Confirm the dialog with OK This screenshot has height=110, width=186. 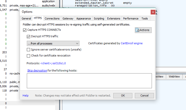123,95
